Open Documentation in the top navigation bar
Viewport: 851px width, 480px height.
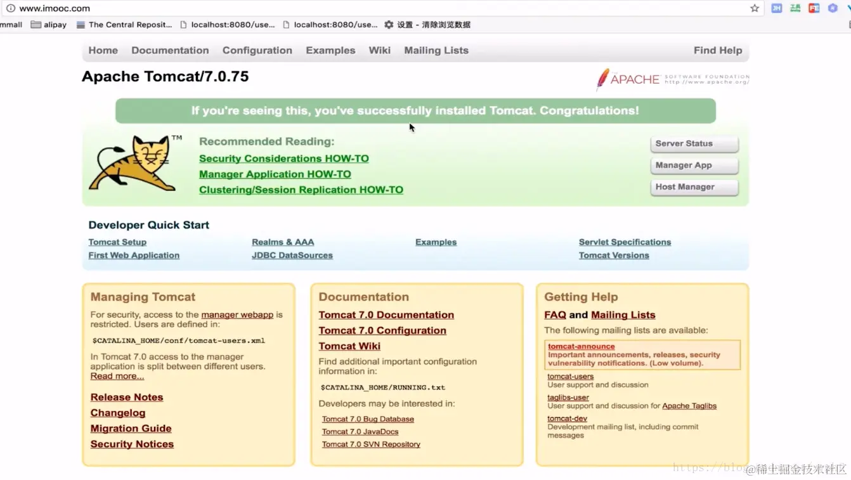[x=170, y=50]
